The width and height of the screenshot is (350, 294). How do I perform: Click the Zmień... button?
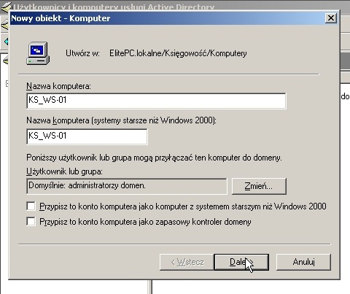[x=259, y=186]
